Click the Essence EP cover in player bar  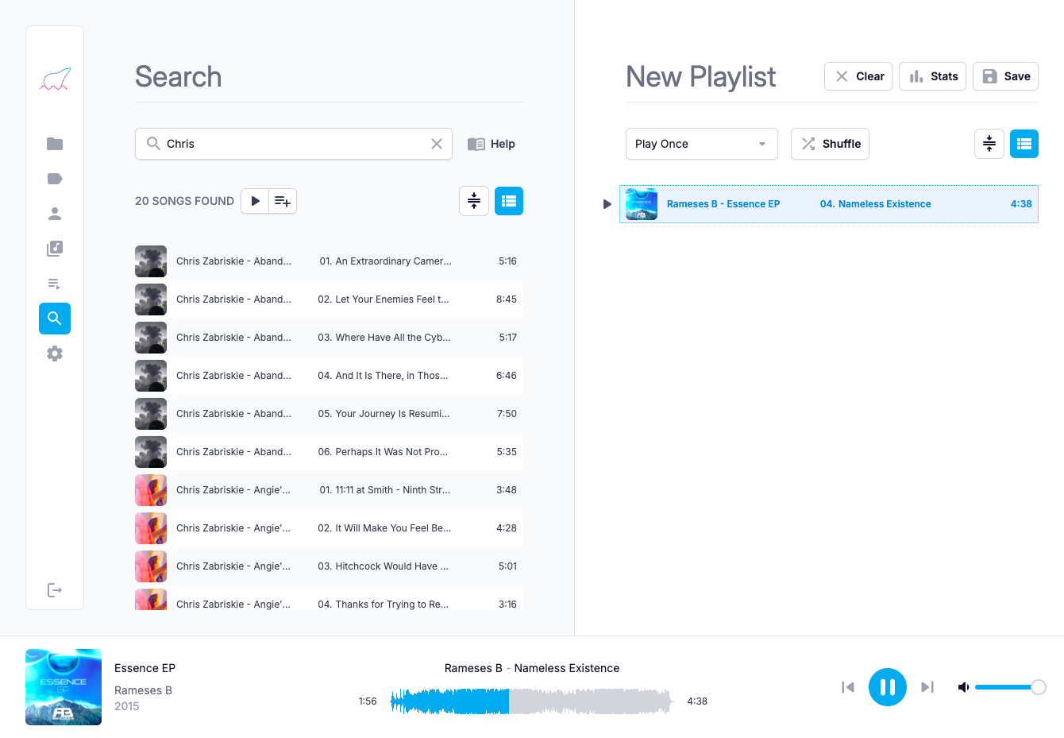pyautogui.click(x=64, y=687)
